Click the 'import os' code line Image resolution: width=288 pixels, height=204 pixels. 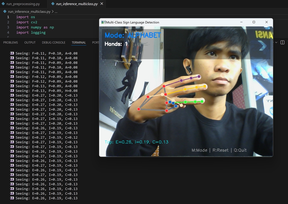(x=25, y=17)
